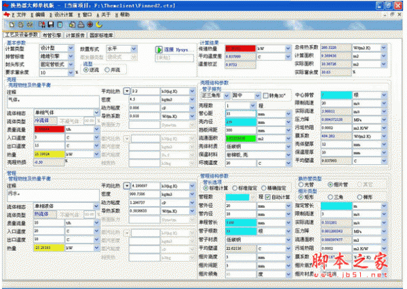407x289 pixels.
Task: Expand the tube-side 平均比热 arrow button
Action: tap(126, 186)
